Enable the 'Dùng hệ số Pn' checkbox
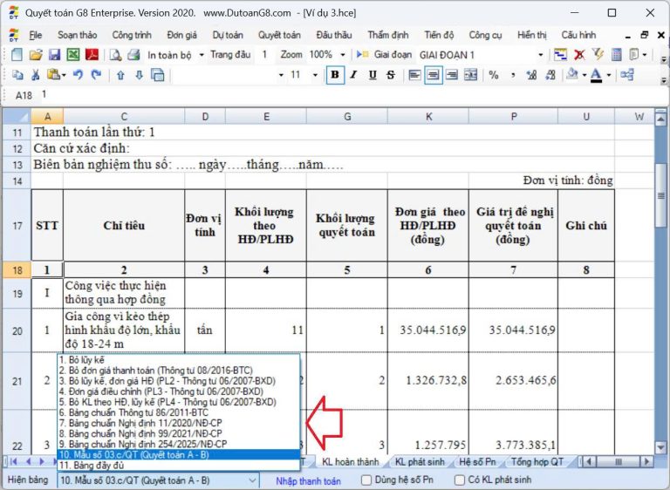This screenshot has width=670, height=490. coord(367,480)
